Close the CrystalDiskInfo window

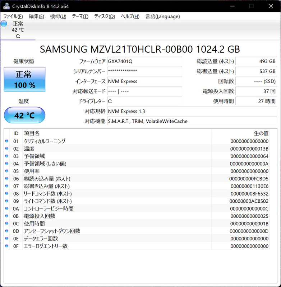271,6
